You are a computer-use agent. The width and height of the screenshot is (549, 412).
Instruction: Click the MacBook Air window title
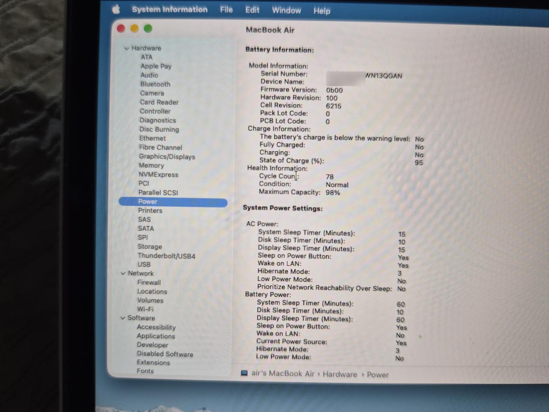point(270,30)
